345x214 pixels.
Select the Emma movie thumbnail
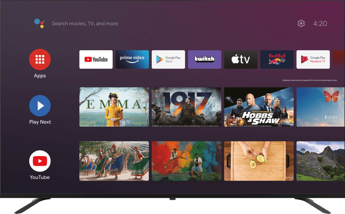[x=114, y=107]
